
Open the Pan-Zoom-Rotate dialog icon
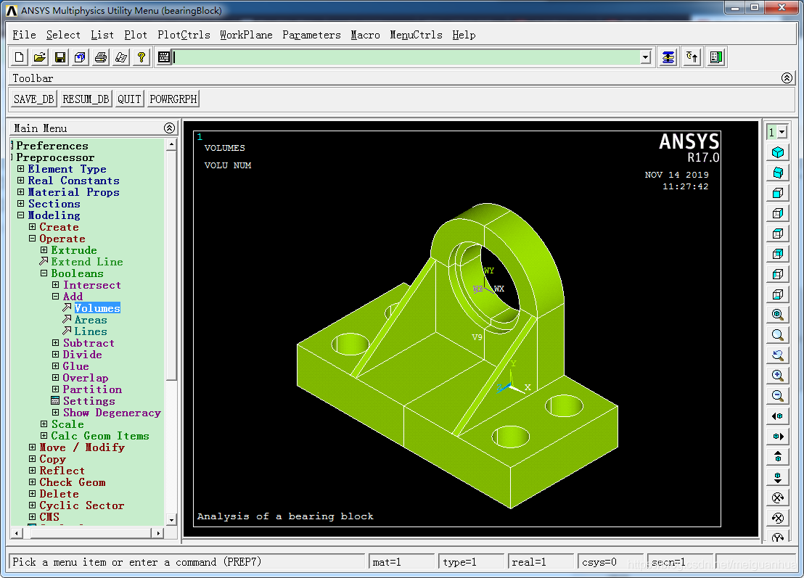[x=80, y=57]
